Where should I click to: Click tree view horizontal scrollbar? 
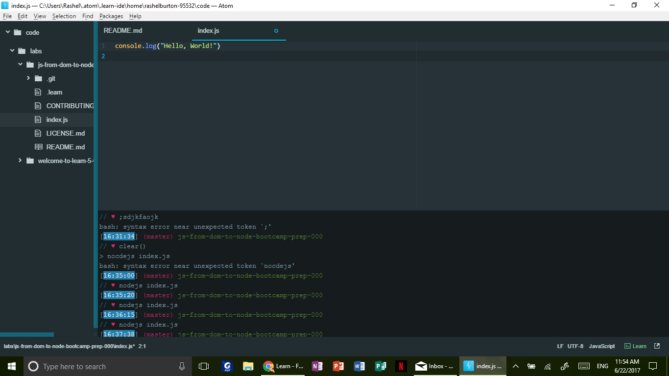pos(27,335)
